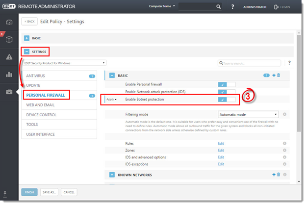This screenshot has height=205, width=306.
Task: Open help question mark in top header
Action: (232, 7)
